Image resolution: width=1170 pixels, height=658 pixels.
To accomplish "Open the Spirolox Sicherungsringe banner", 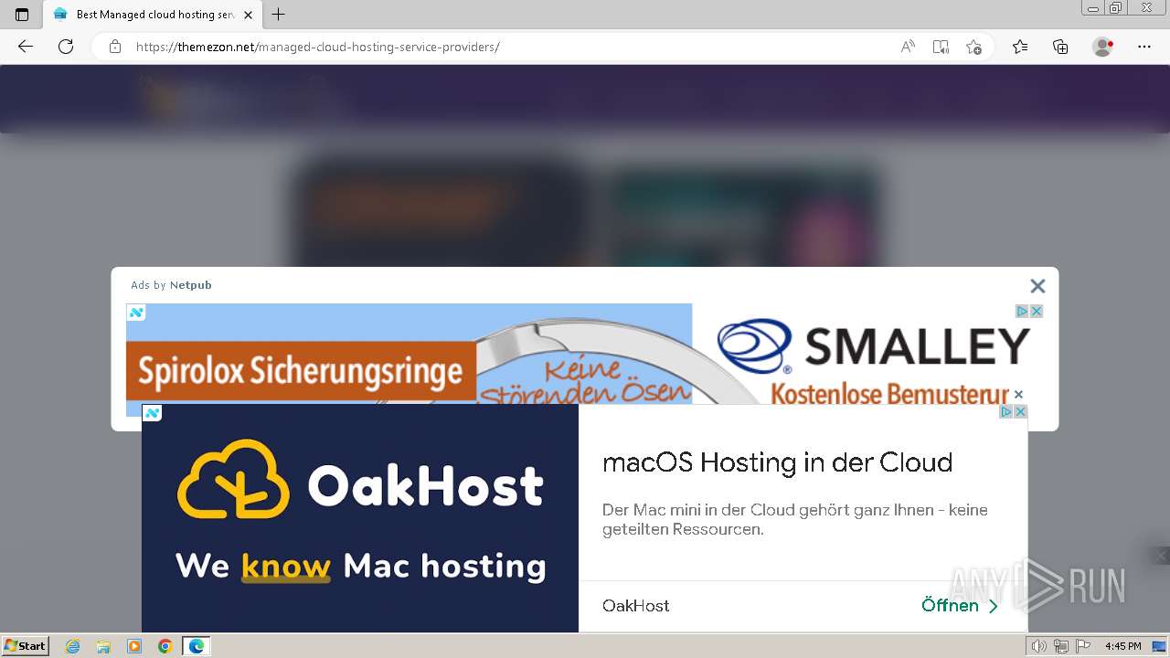I will pos(301,371).
